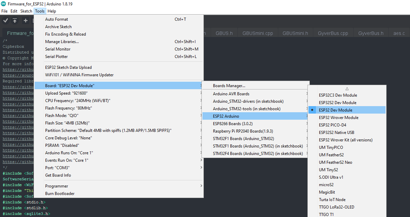Select ESP32S2 Native USB board
Image resolution: width=410 pixels, height=217 pixels.
[347, 133]
